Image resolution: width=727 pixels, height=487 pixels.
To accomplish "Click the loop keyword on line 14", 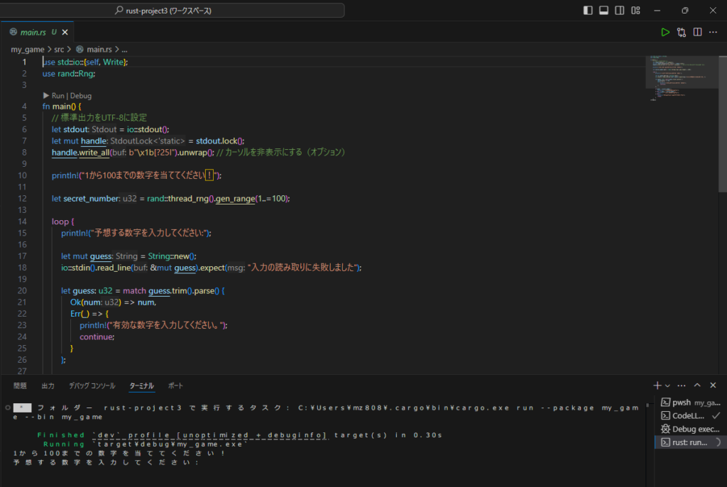I will pyautogui.click(x=60, y=221).
